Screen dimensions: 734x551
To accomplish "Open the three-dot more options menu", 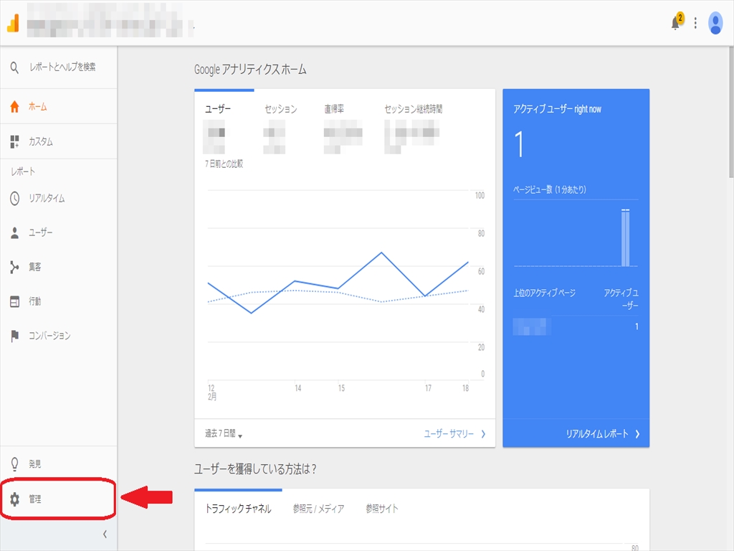I will pos(695,24).
